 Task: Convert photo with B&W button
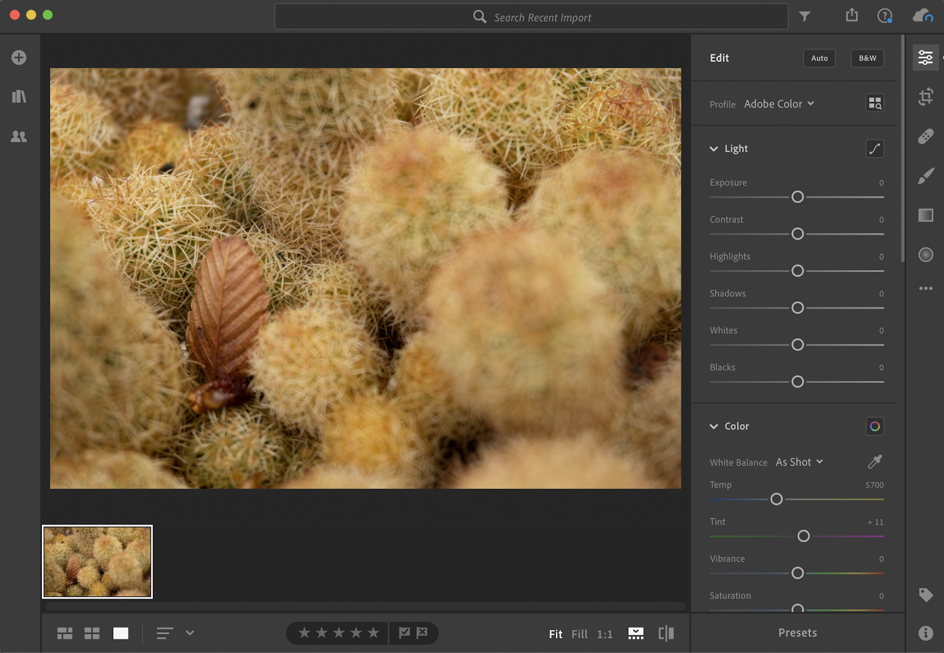tap(867, 58)
